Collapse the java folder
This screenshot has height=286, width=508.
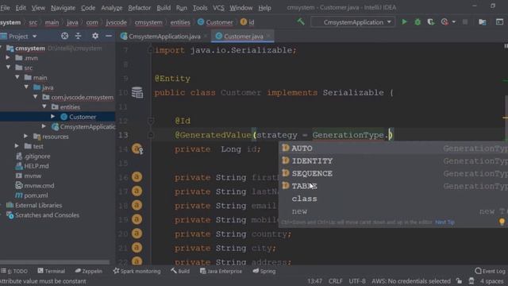tap(26, 87)
